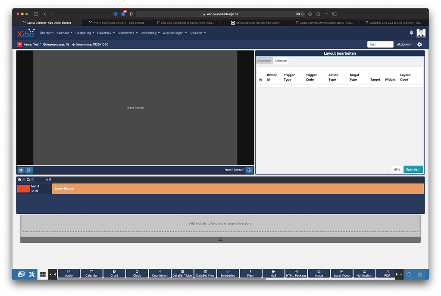Click the Hilfe link

click(x=397, y=169)
